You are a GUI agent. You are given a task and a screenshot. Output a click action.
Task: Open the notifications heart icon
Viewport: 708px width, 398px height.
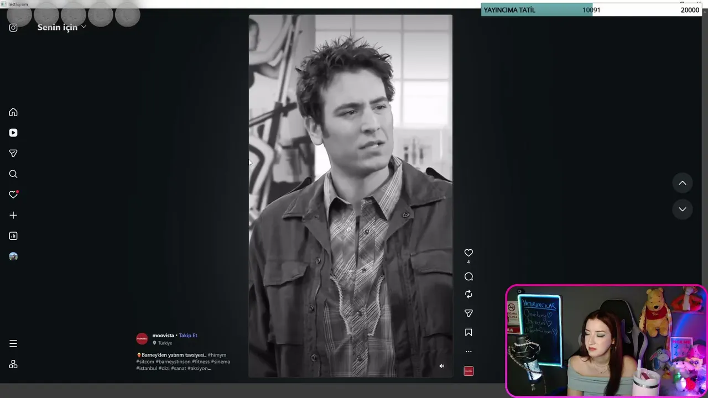13,195
